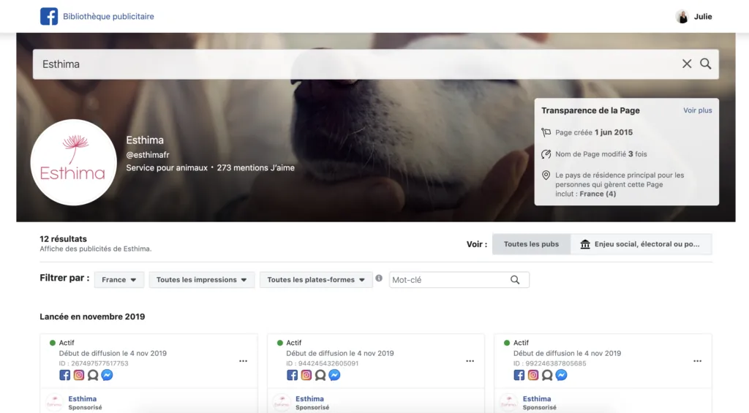
Task: Click Instagram icon on first ad card
Action: (79, 375)
